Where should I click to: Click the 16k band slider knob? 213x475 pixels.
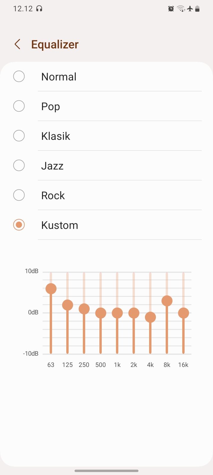183,313
